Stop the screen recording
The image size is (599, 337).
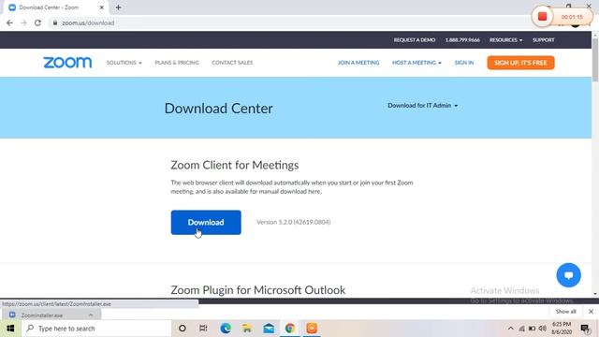point(542,17)
